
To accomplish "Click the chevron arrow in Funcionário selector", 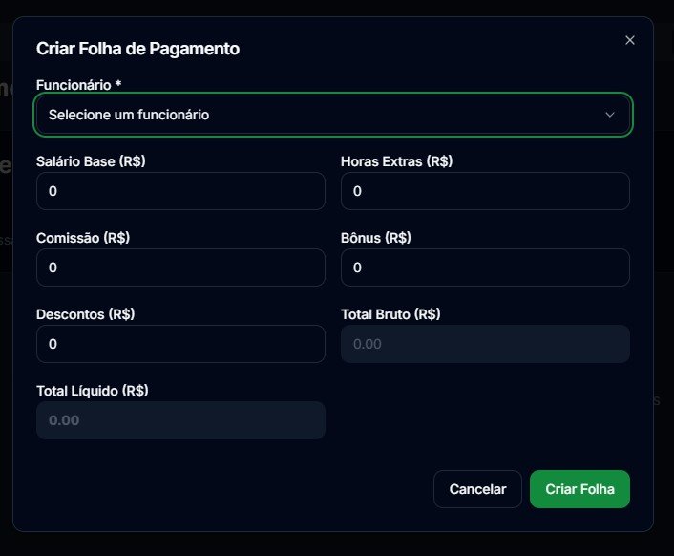I will click(x=610, y=115).
